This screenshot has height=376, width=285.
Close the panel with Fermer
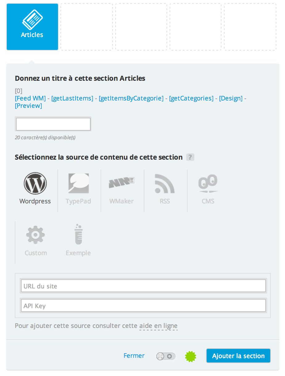(x=134, y=356)
